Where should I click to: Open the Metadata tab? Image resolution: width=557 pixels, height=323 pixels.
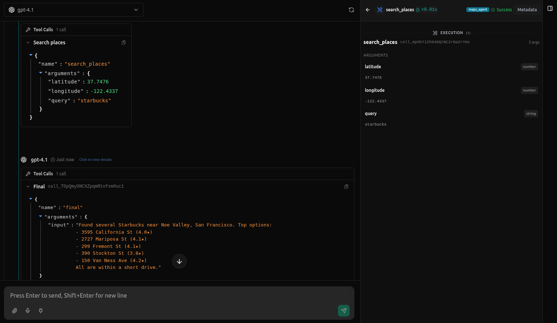(527, 9)
